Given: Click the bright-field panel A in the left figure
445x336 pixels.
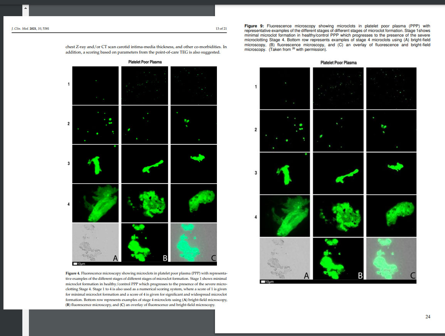Looking at the screenshot, I should 96,242.
